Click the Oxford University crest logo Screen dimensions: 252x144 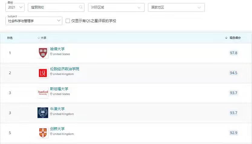click(43, 113)
